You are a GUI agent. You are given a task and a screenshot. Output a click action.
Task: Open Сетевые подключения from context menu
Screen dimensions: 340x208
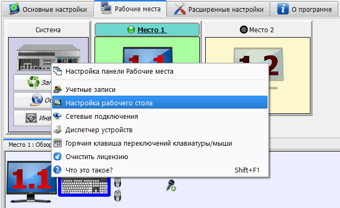(x=160, y=116)
